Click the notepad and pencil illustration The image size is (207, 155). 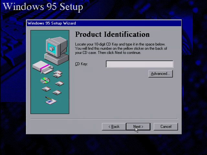[51, 100]
